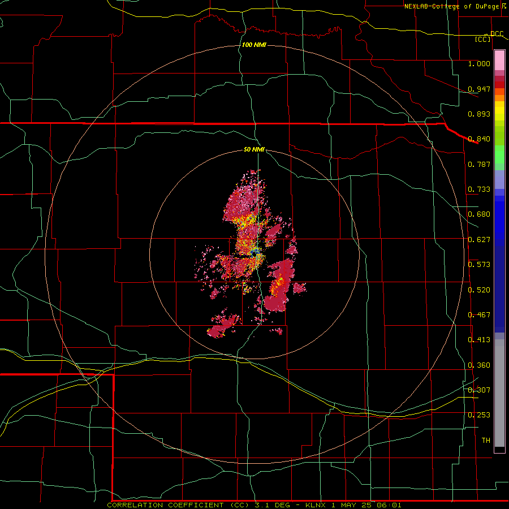Select the 0.360 scale value
Viewport: 509px width, 509px height.
pyautogui.click(x=479, y=365)
